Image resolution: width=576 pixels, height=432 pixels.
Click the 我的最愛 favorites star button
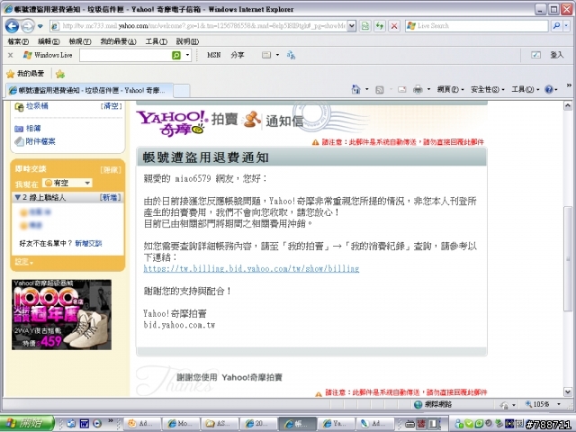click(x=25, y=74)
